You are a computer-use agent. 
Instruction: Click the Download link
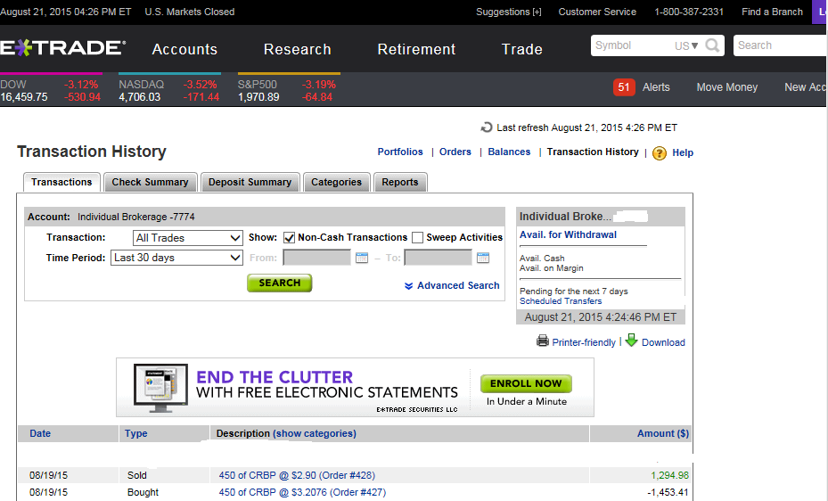(x=663, y=342)
